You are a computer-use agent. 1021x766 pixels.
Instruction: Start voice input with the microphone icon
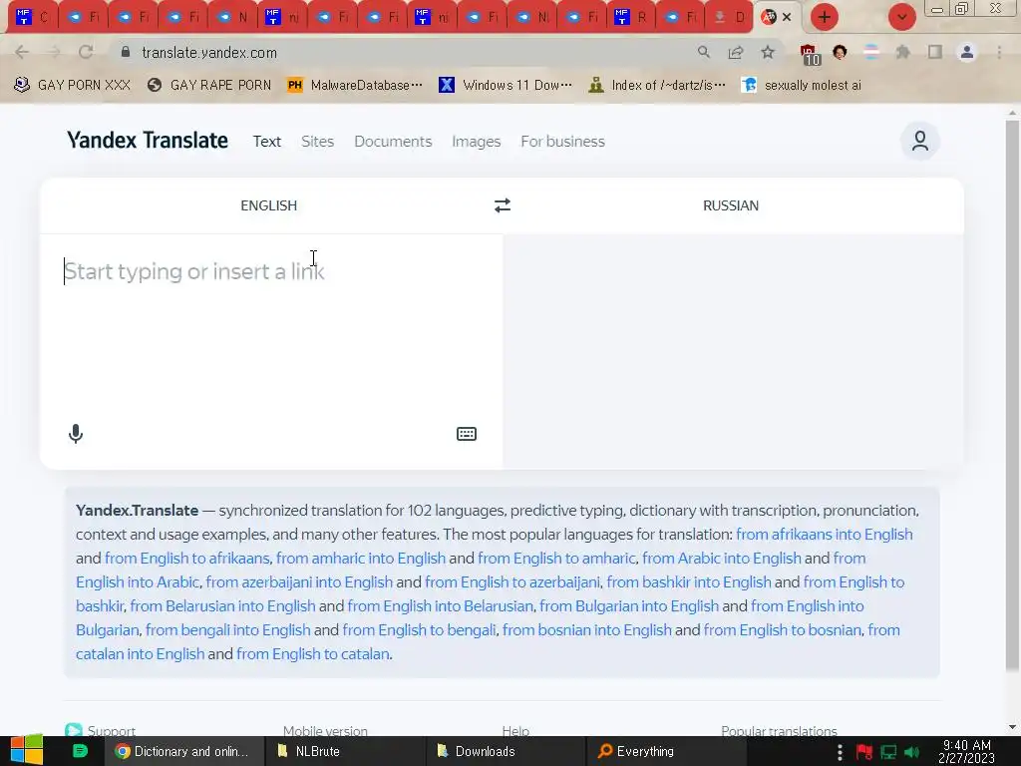[76, 434]
